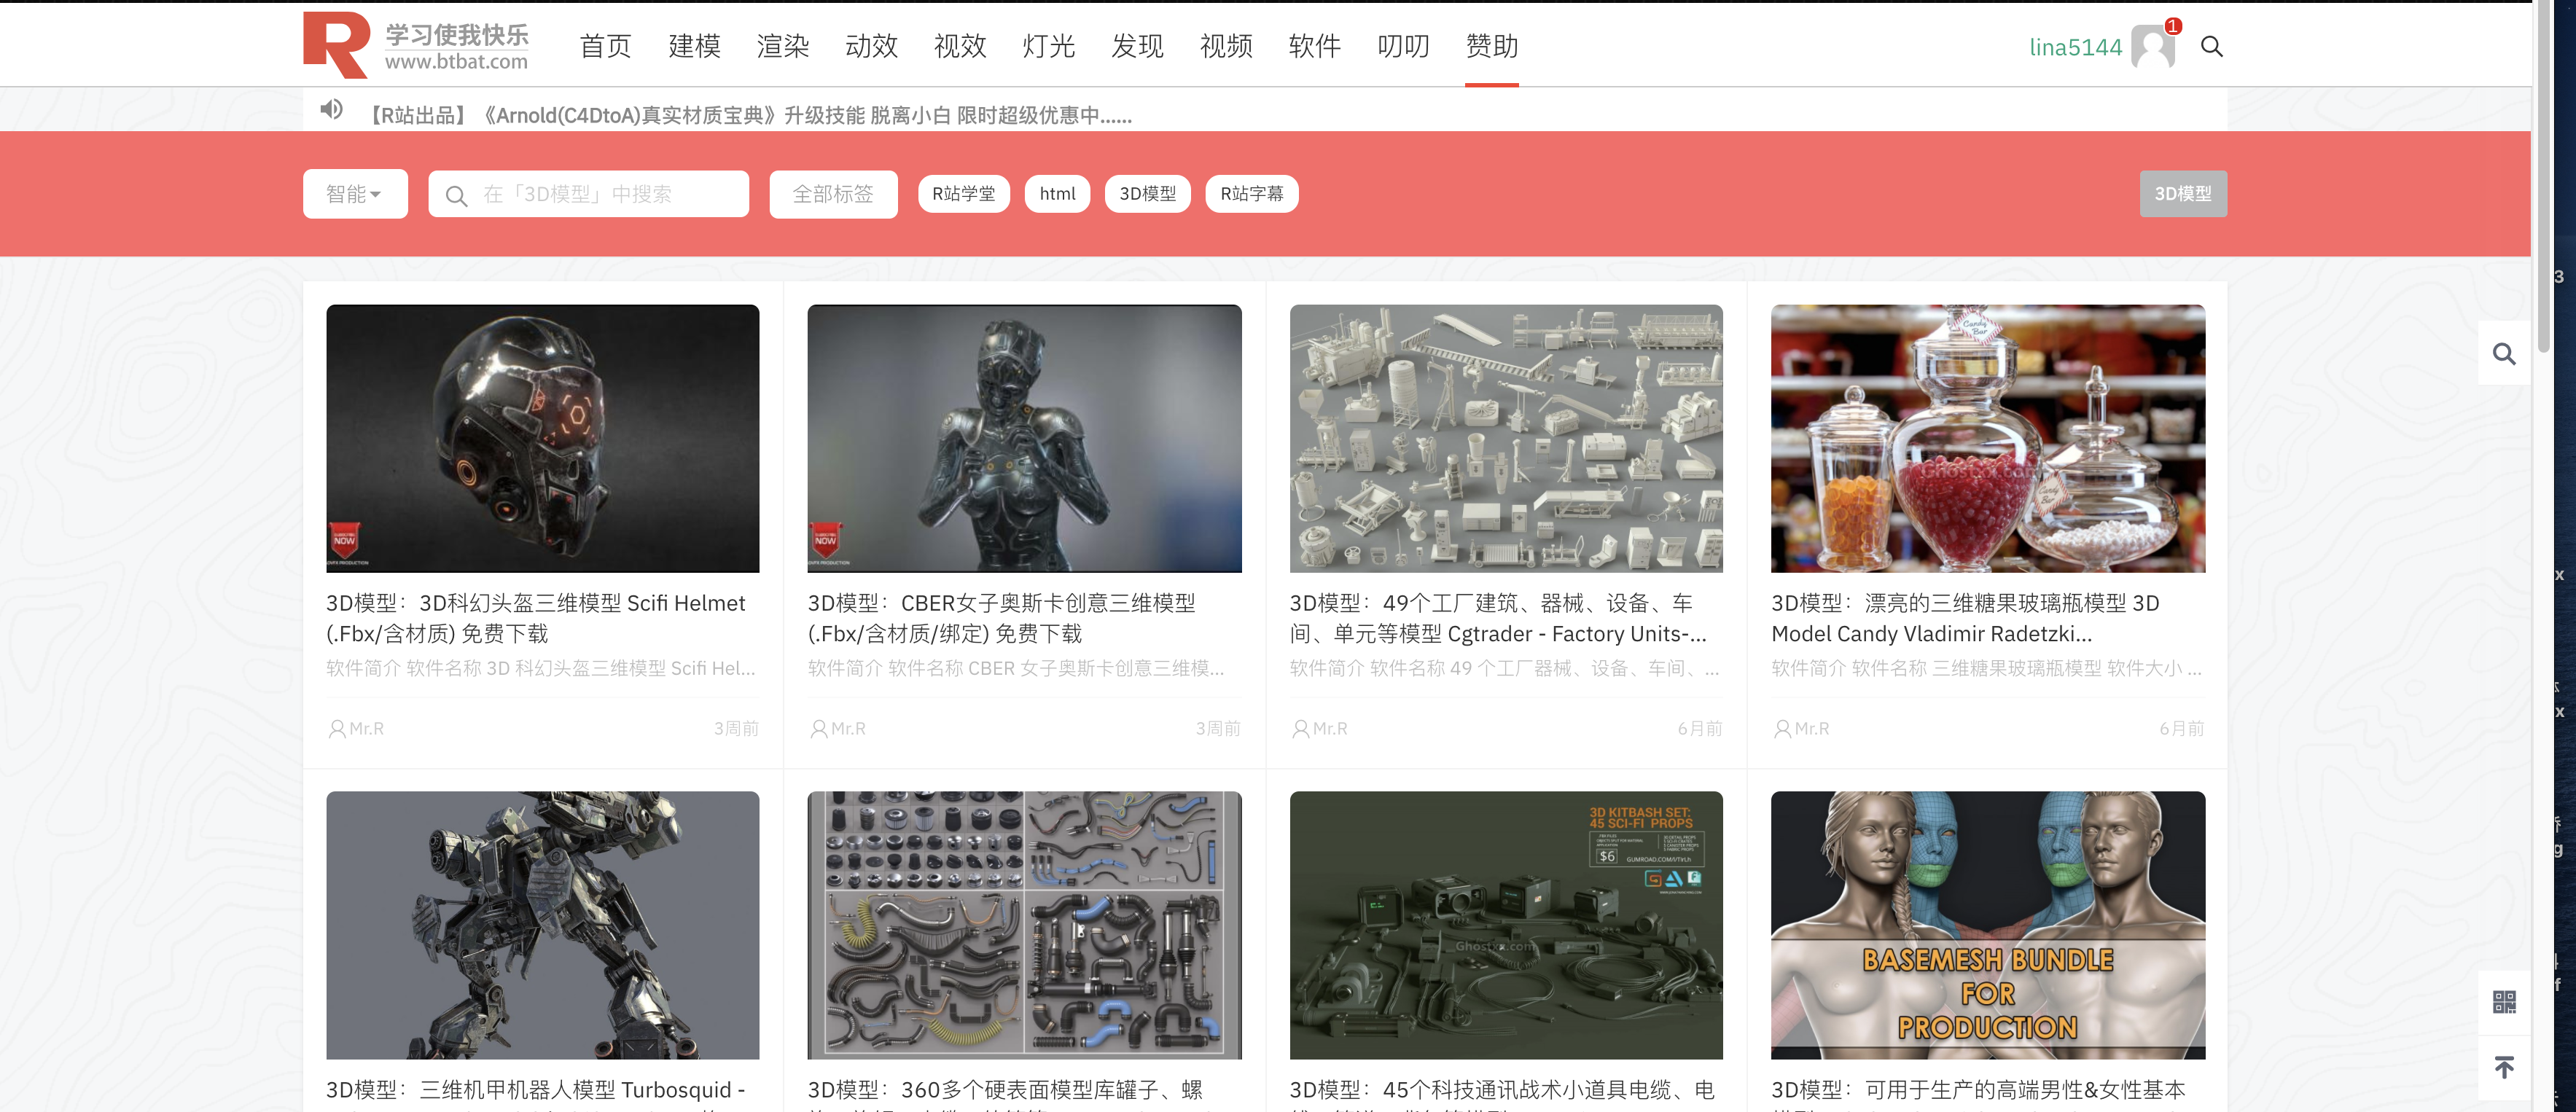Show the QR code sidebar icon
Viewport: 2576px width, 1112px height.
click(2504, 1001)
